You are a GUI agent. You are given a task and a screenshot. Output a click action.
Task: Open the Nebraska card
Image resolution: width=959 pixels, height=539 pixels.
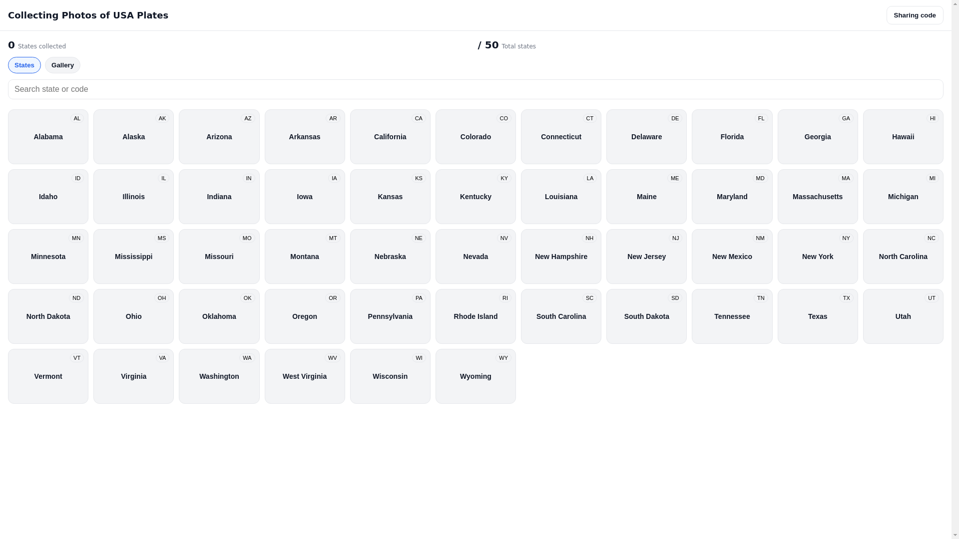click(x=390, y=257)
